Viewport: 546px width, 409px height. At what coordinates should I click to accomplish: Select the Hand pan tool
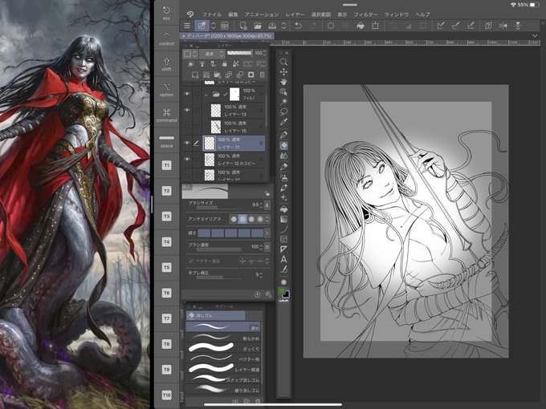(x=283, y=82)
